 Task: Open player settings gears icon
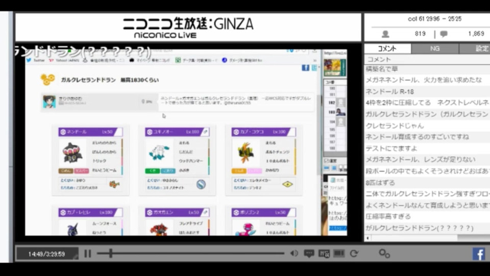click(384, 254)
